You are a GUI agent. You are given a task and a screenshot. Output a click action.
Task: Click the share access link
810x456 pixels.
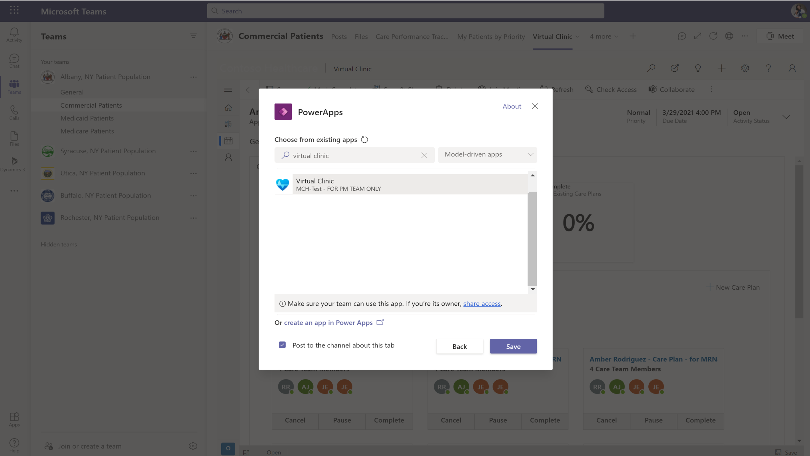pos(481,303)
